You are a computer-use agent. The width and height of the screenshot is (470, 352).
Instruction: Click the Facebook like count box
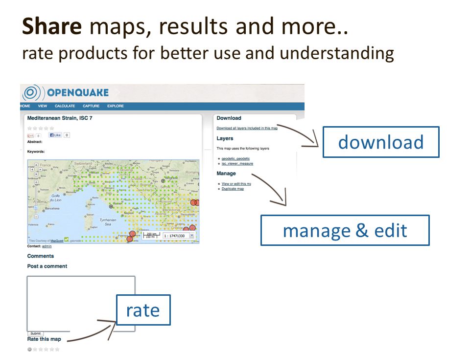67,135
